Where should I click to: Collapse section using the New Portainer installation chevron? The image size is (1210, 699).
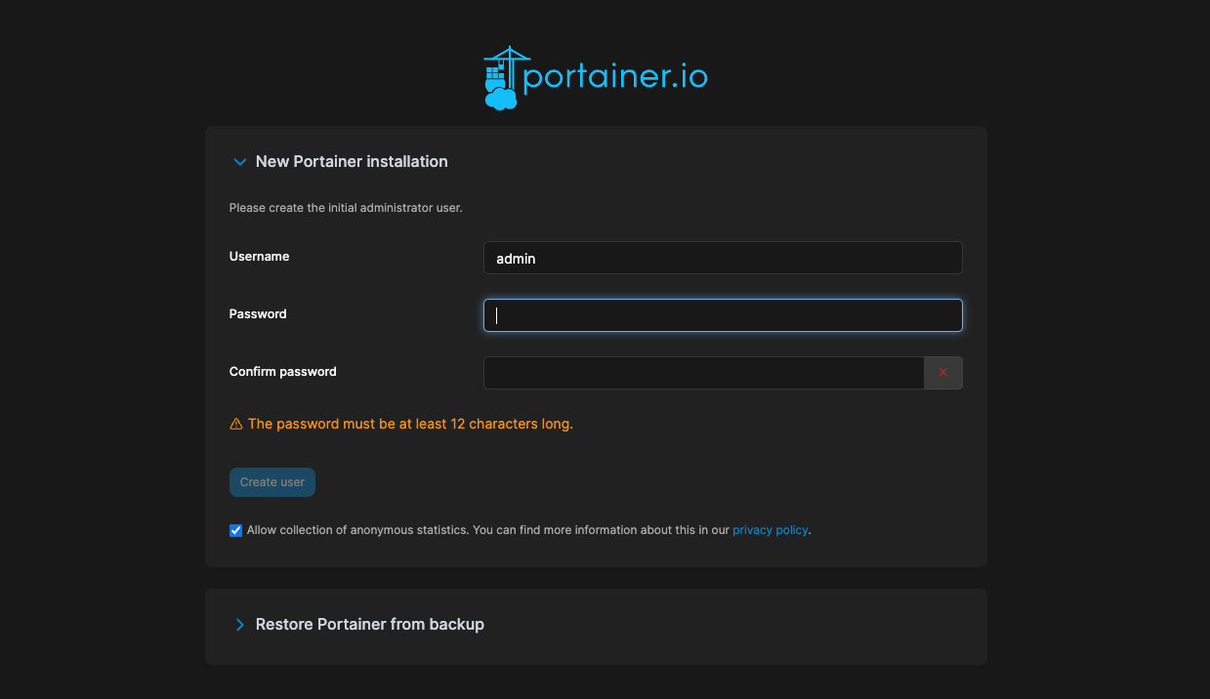239,162
